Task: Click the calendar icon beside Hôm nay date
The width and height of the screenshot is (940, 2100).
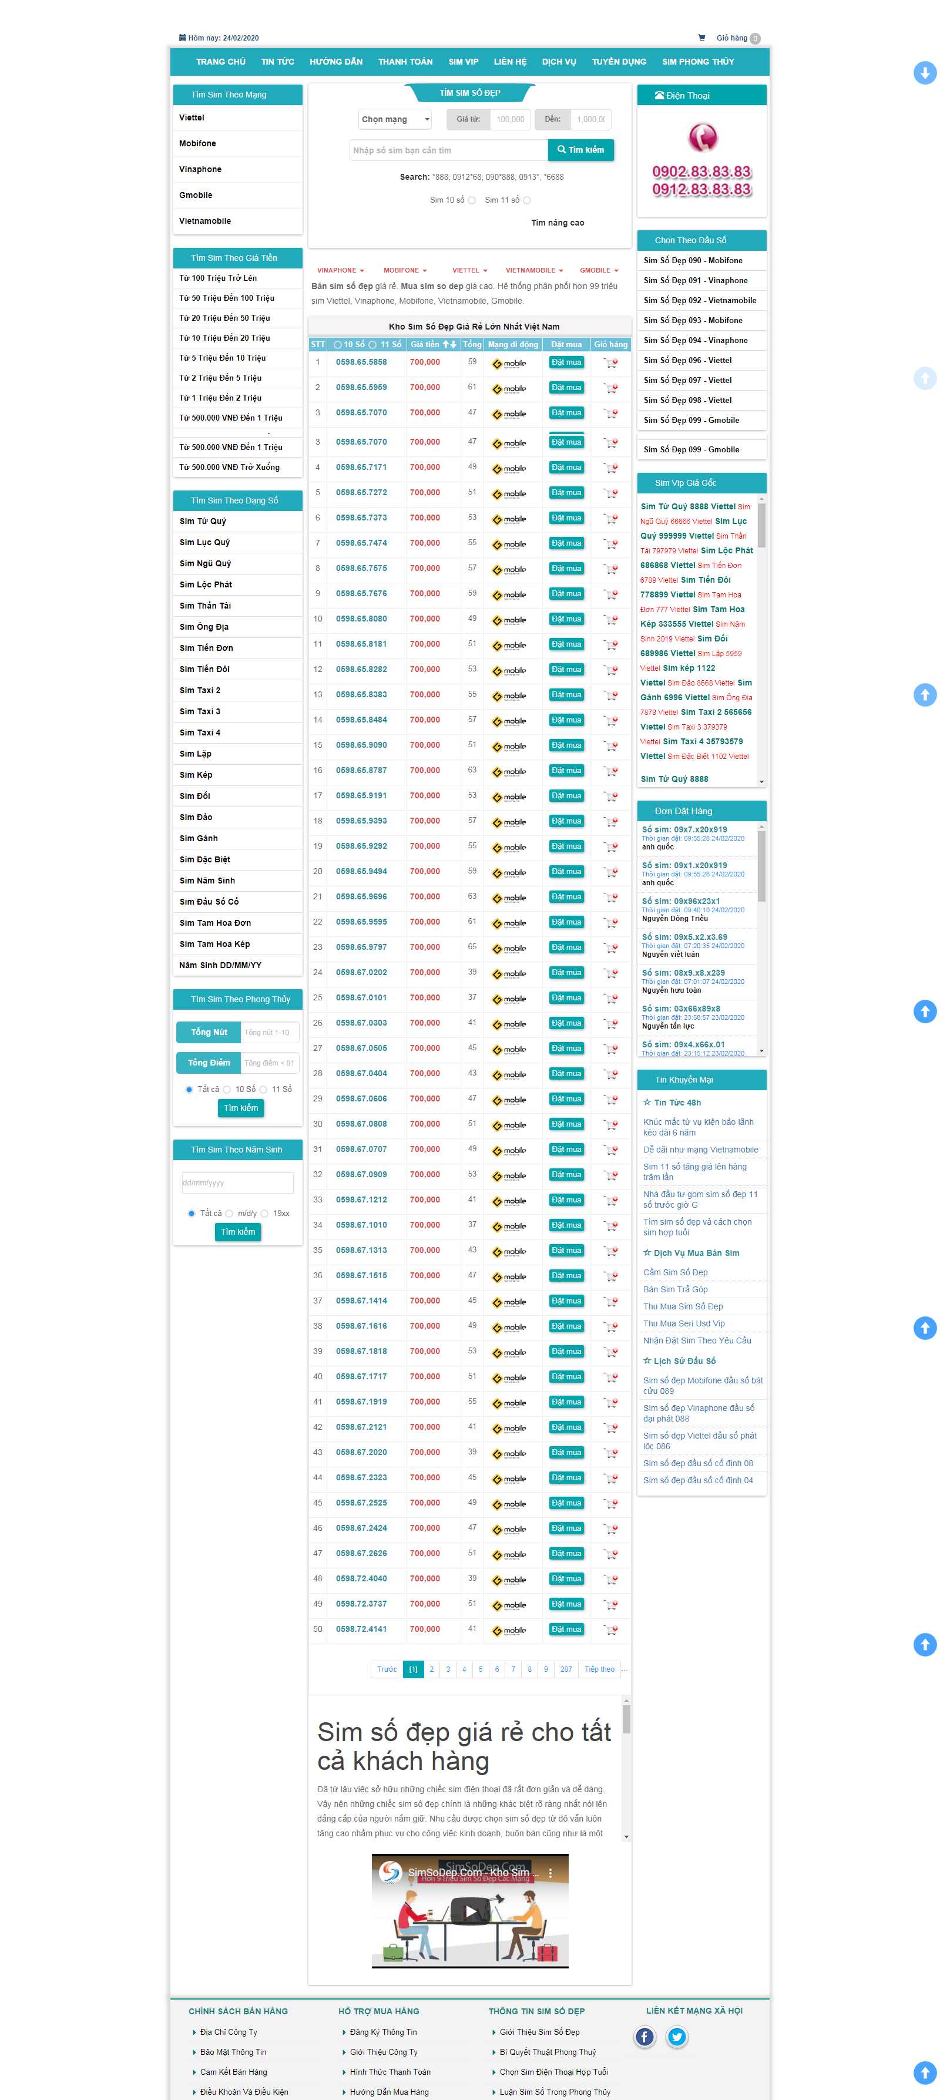Action: 182,38
